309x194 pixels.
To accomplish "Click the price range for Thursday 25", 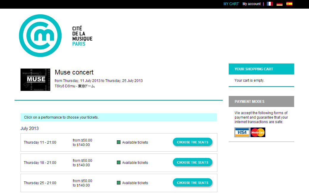I will coord(82,183).
